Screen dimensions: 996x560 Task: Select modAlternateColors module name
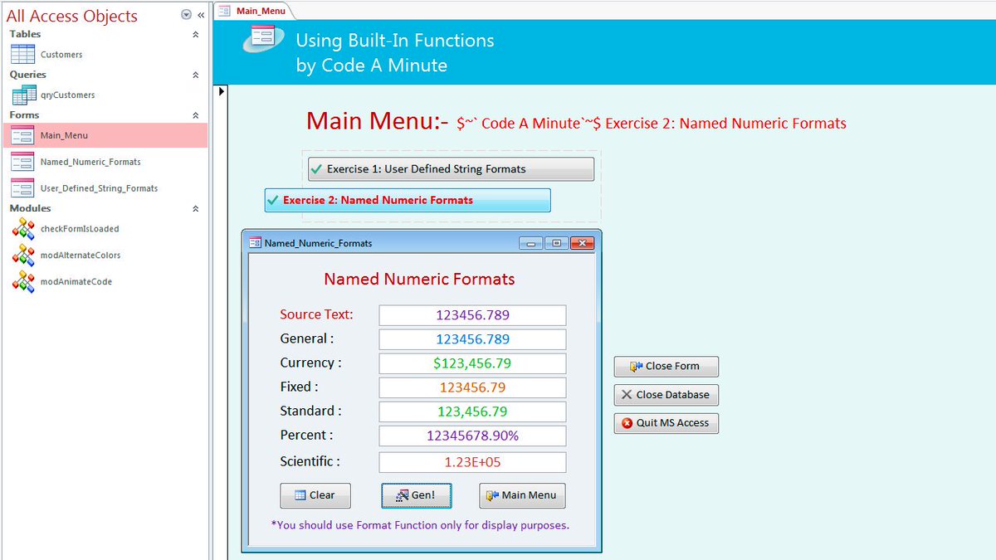(81, 256)
